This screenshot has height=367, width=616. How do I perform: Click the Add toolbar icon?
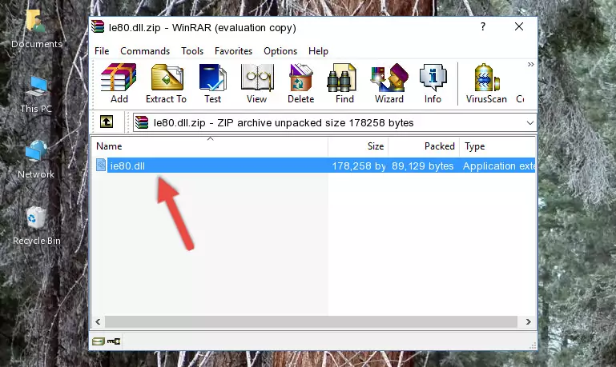pyautogui.click(x=119, y=83)
